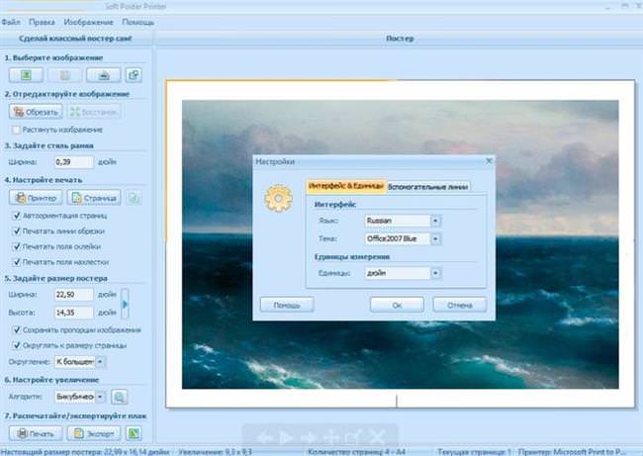This screenshot has width=643, height=456.
Task: Click the small grey icon beside Страница
Action: tap(134, 198)
